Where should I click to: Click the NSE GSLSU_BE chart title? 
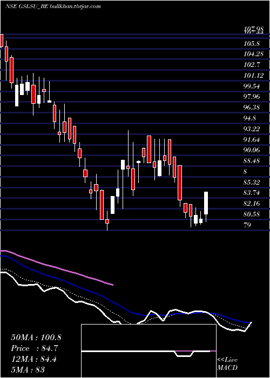(53, 6)
